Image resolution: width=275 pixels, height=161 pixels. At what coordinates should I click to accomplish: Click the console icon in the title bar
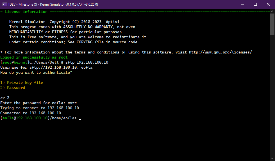[x=5, y=4]
